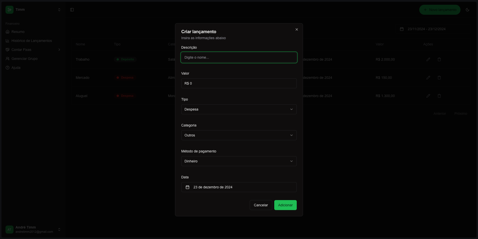This screenshot has height=239, width=478.
Task: Click the calendar icon in the Data field
Action: click(187, 187)
